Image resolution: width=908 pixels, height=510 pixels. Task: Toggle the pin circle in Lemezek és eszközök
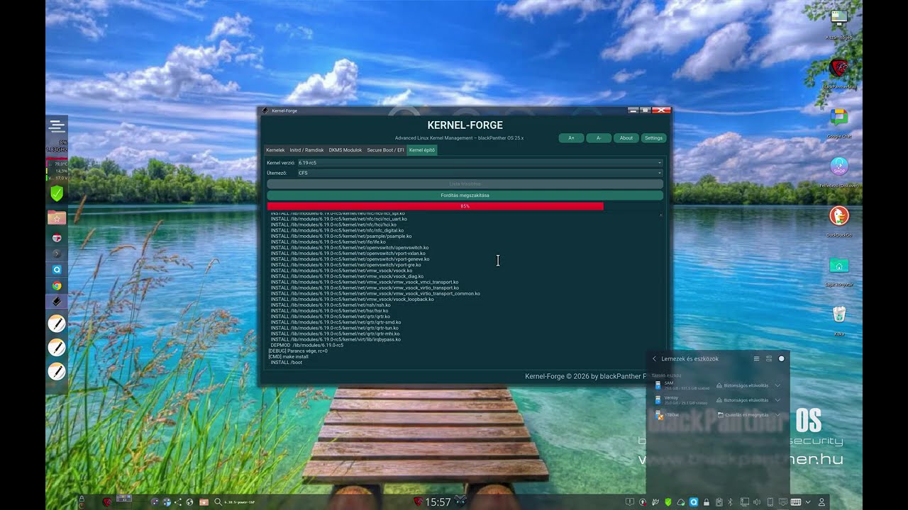coord(782,359)
